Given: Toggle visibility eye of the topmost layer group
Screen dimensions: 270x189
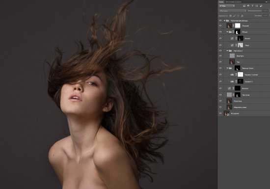Looking at the screenshot, I should coord(220,21).
